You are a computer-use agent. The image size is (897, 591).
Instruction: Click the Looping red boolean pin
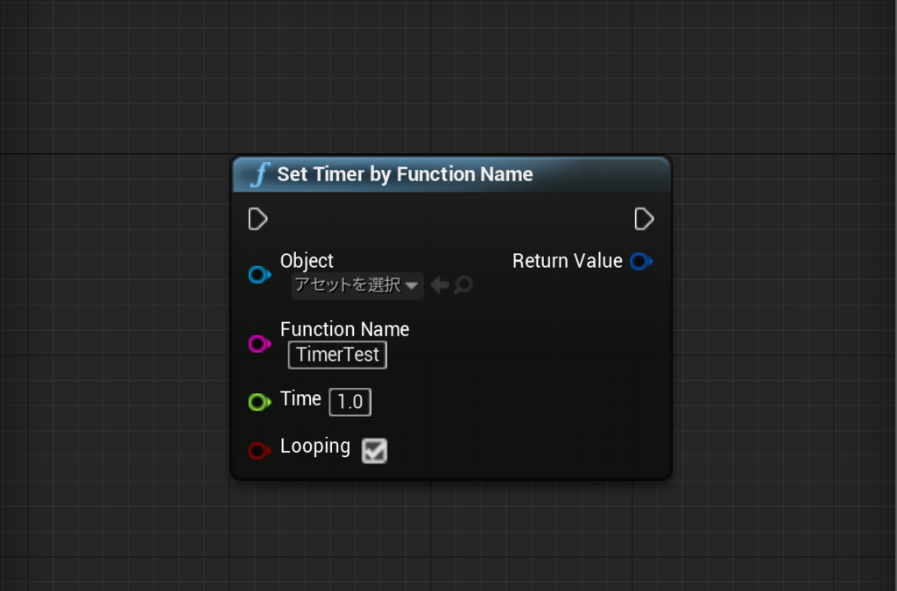coord(259,450)
